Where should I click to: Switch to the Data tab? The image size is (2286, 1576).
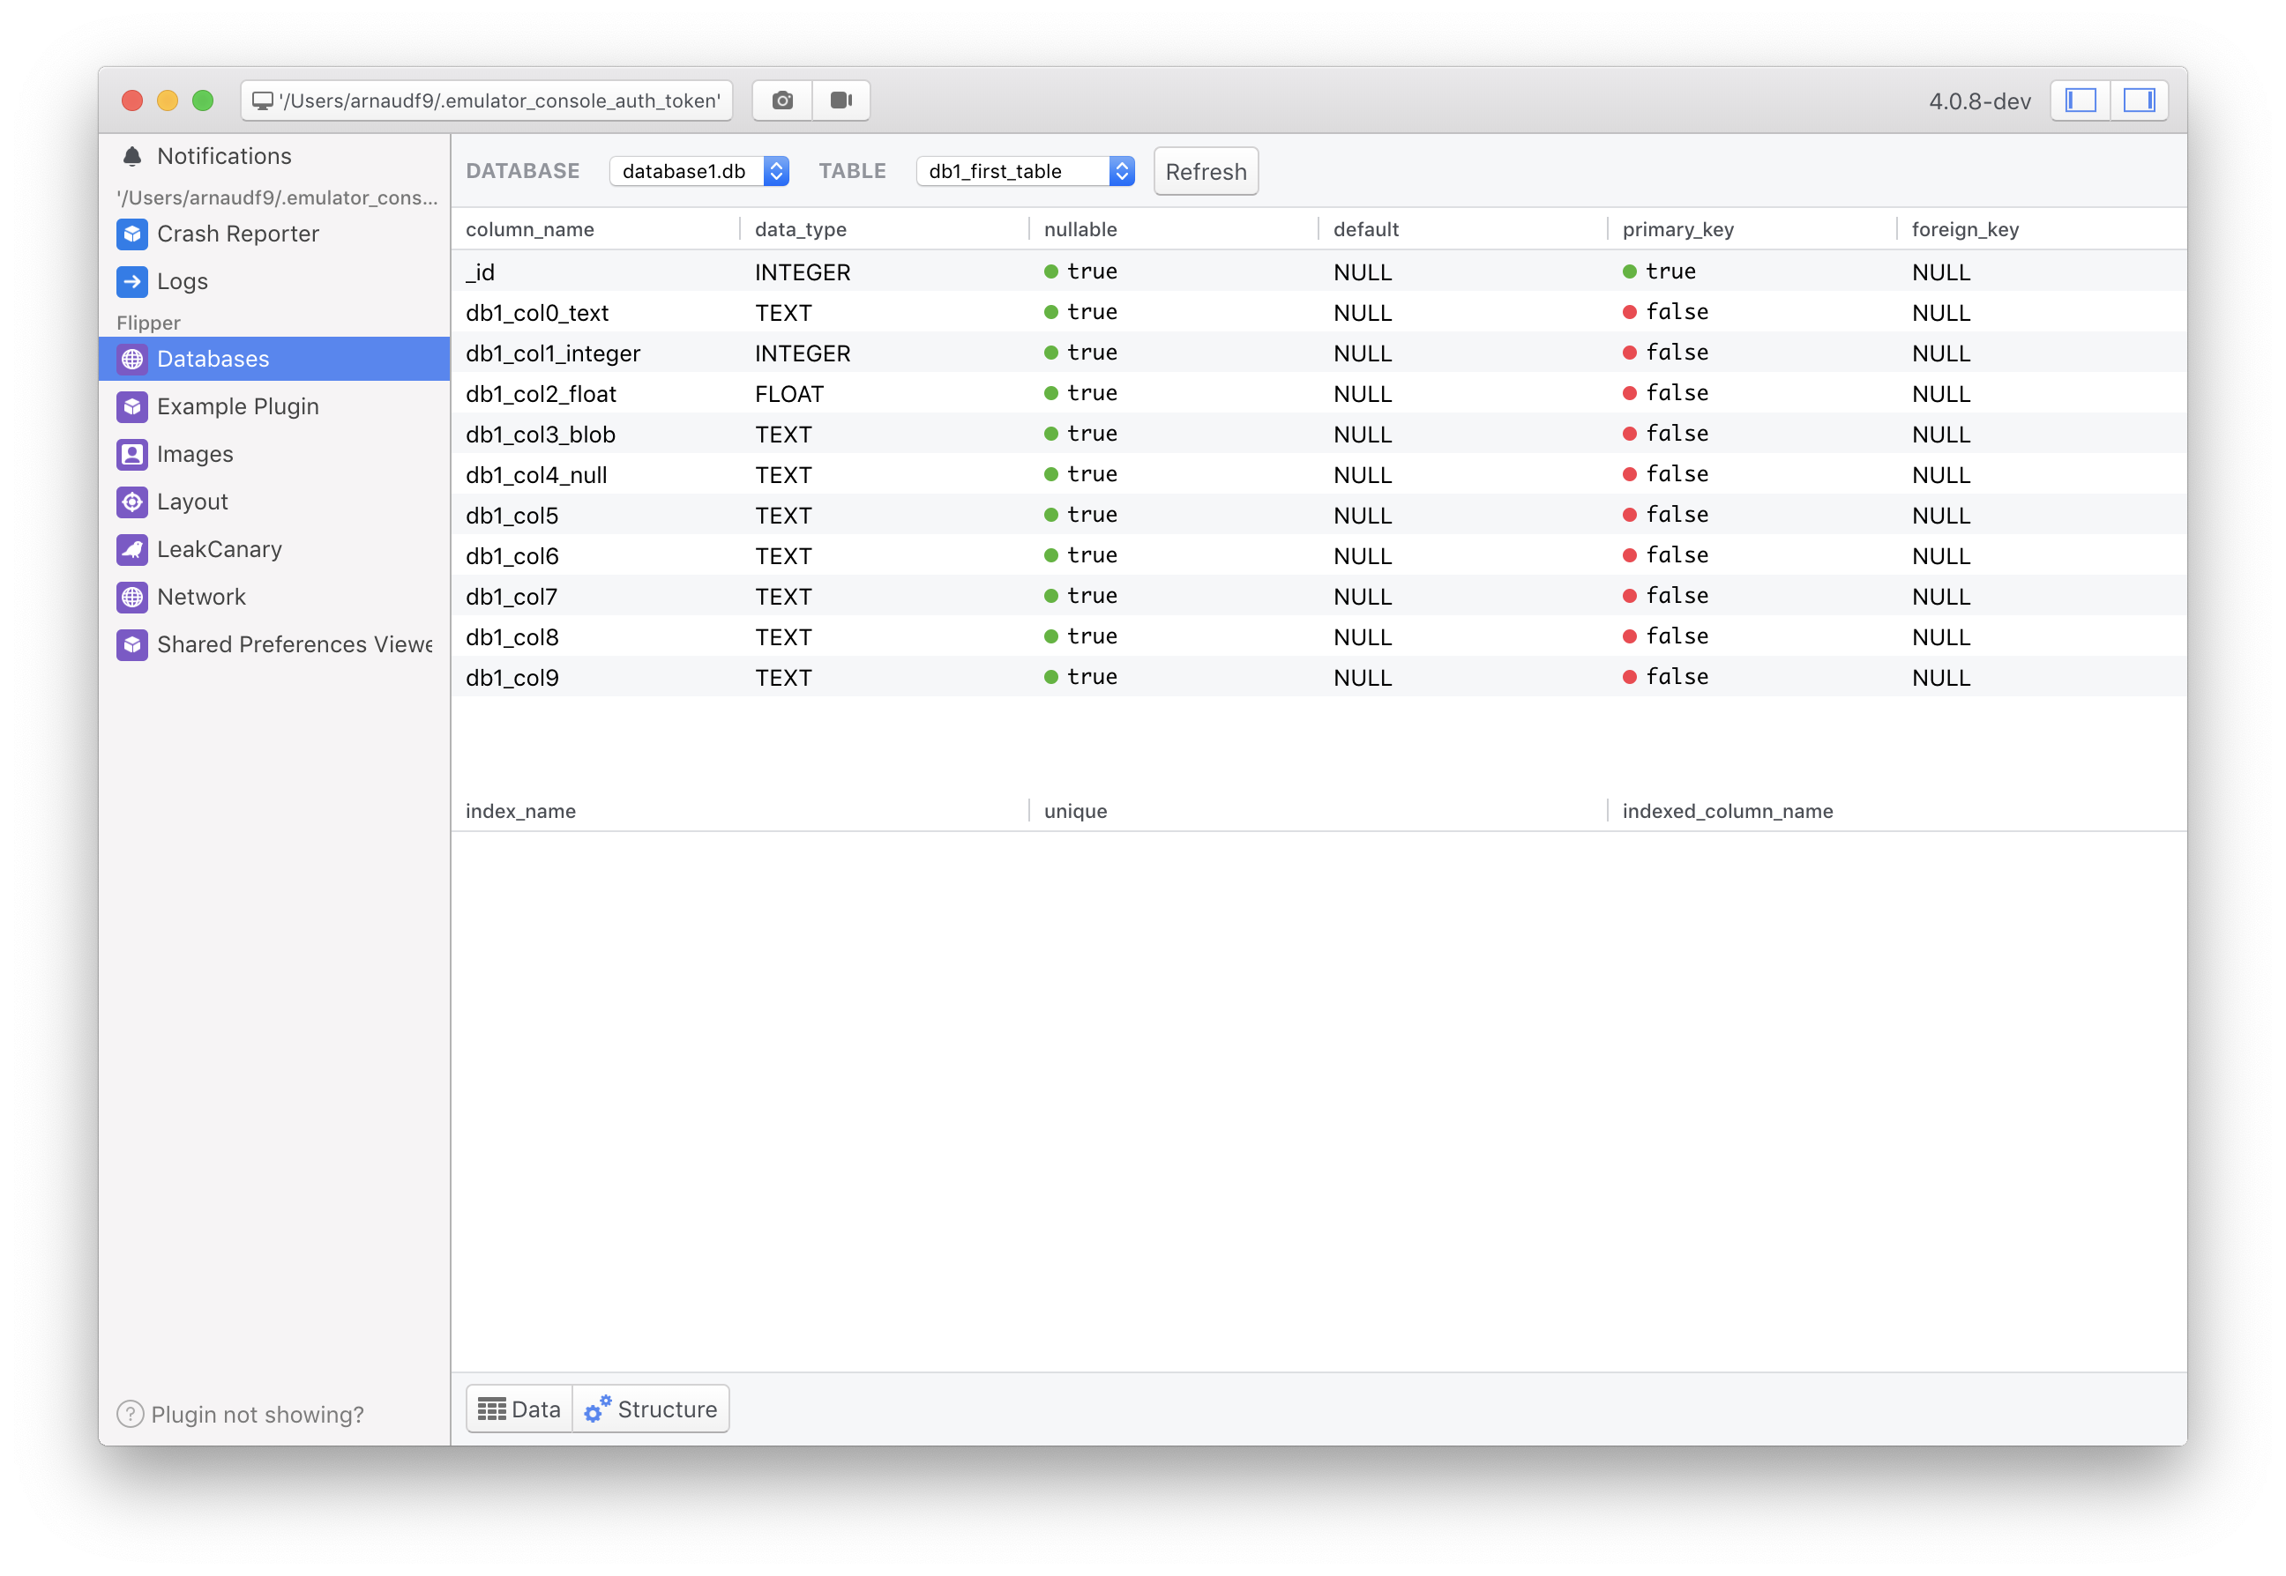518,1409
